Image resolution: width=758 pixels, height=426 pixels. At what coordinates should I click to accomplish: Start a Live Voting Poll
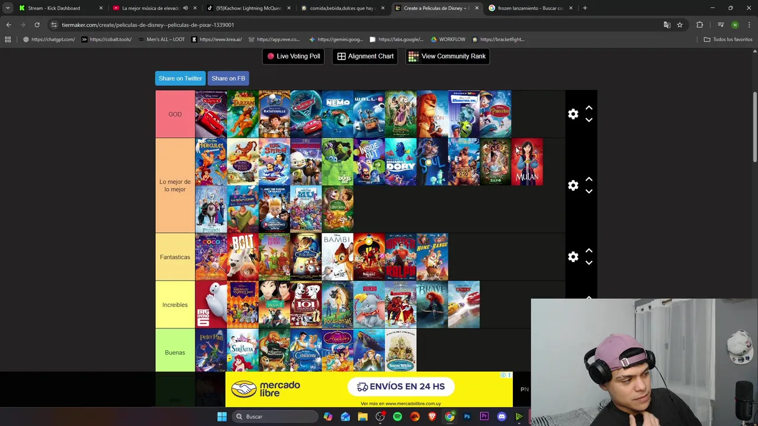pos(293,56)
